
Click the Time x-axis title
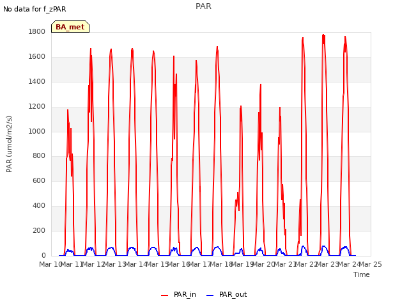(x=362, y=274)
